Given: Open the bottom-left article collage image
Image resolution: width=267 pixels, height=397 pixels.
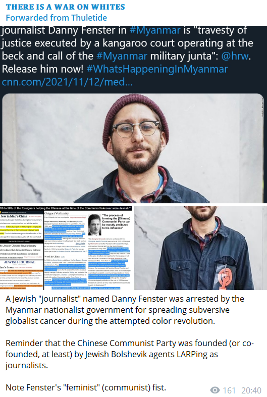Looking at the screenshot, I should (66, 248).
